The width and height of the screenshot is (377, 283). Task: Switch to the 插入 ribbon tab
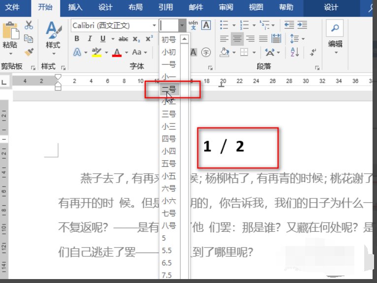75,7
